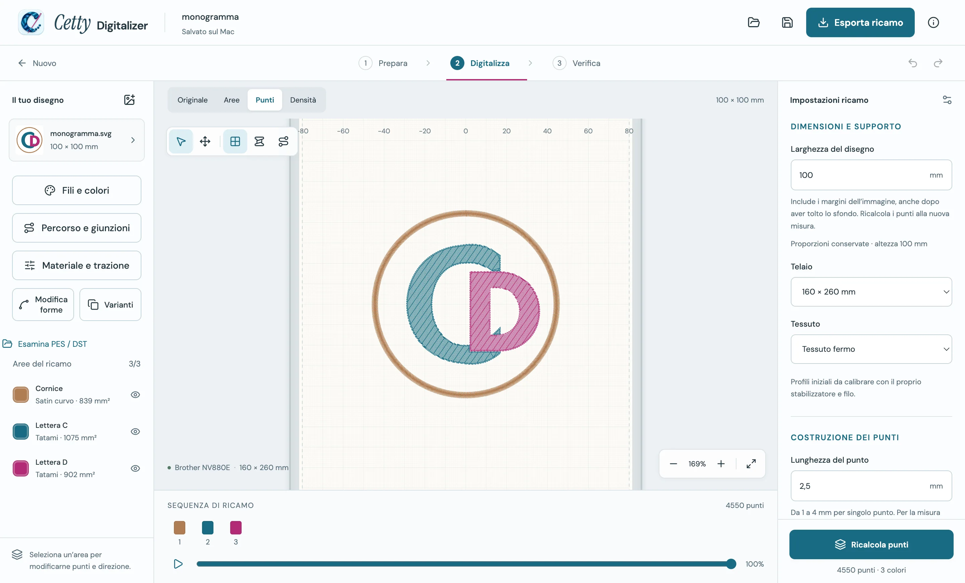Viewport: 965px width, 583px height.
Task: Open a project with the folder icon
Action: [754, 22]
